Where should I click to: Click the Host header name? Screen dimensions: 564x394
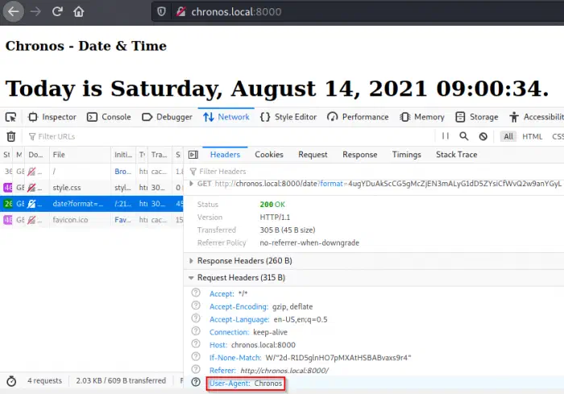218,345
